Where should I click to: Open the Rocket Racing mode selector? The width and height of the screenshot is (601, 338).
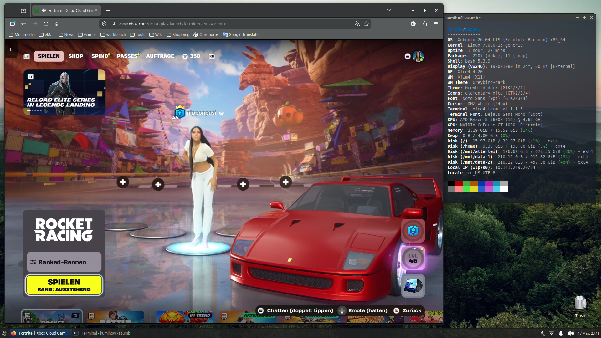tap(64, 230)
